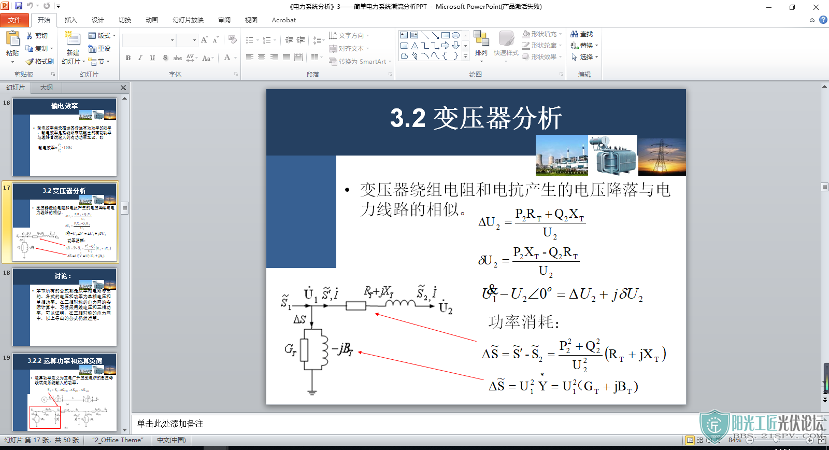The height and width of the screenshot is (450, 829).
Task: Select the down block arrow shape
Action: coord(455,46)
